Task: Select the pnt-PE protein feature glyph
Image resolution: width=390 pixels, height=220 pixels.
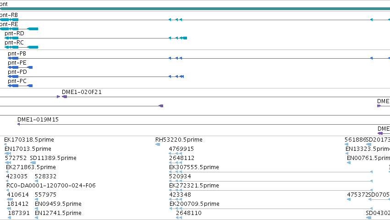Action: (20, 67)
